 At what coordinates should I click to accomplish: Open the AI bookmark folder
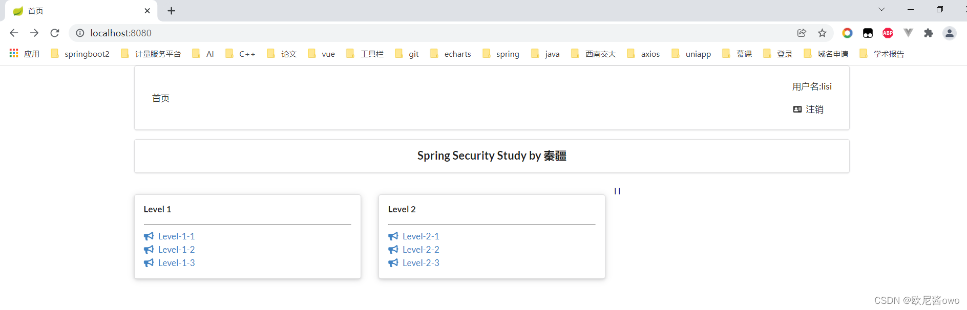[203, 54]
